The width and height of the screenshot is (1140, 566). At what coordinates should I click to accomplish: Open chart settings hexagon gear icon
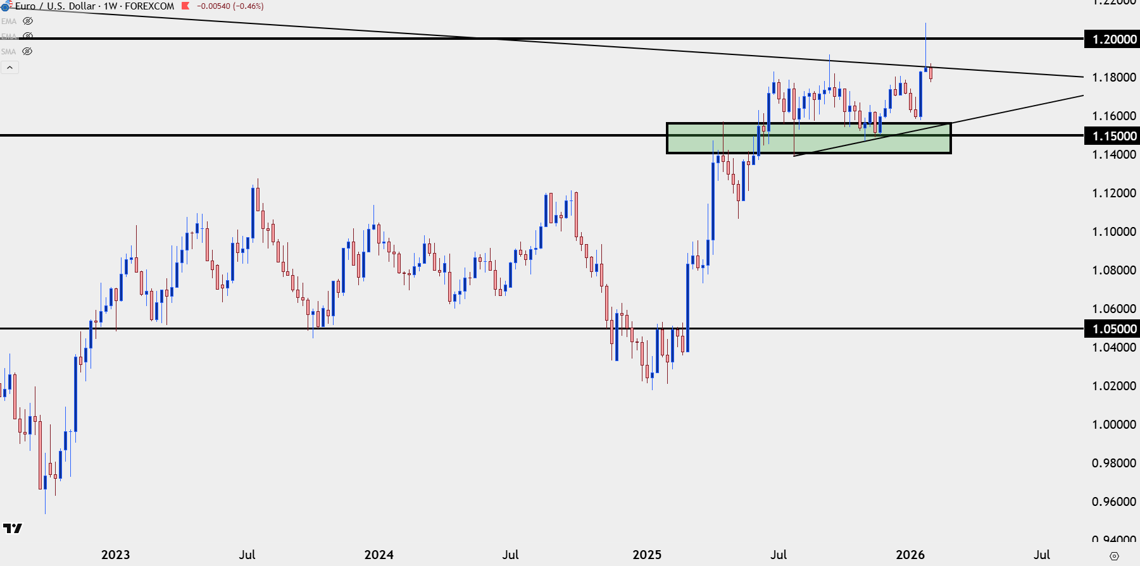tap(1114, 556)
